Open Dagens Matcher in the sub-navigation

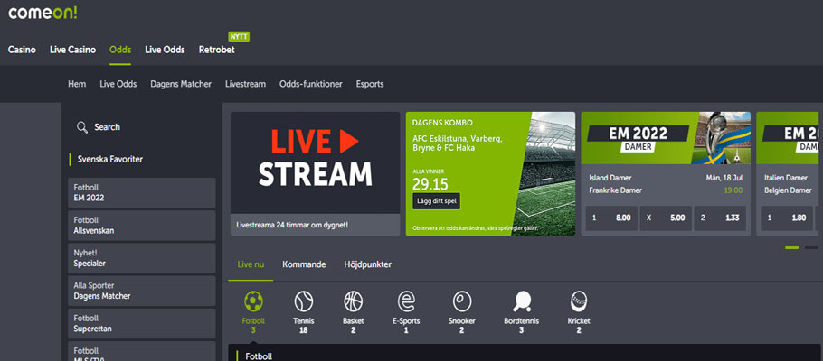(x=181, y=84)
